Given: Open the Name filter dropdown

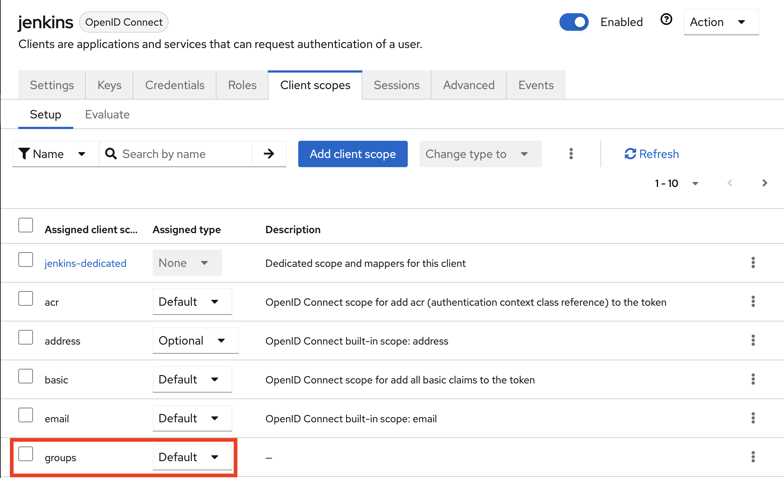Looking at the screenshot, I should (x=56, y=154).
